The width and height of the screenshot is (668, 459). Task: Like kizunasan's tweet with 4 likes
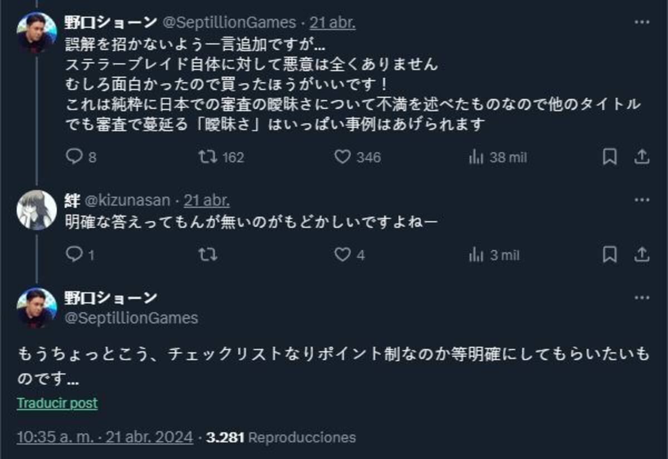(350, 255)
